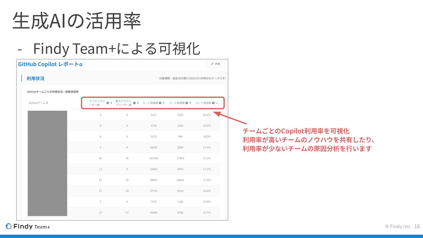Image resolution: width=423 pixels, height=238 pixels.
Task: Select the 18.3% approval rate cell
Action: 207,137
